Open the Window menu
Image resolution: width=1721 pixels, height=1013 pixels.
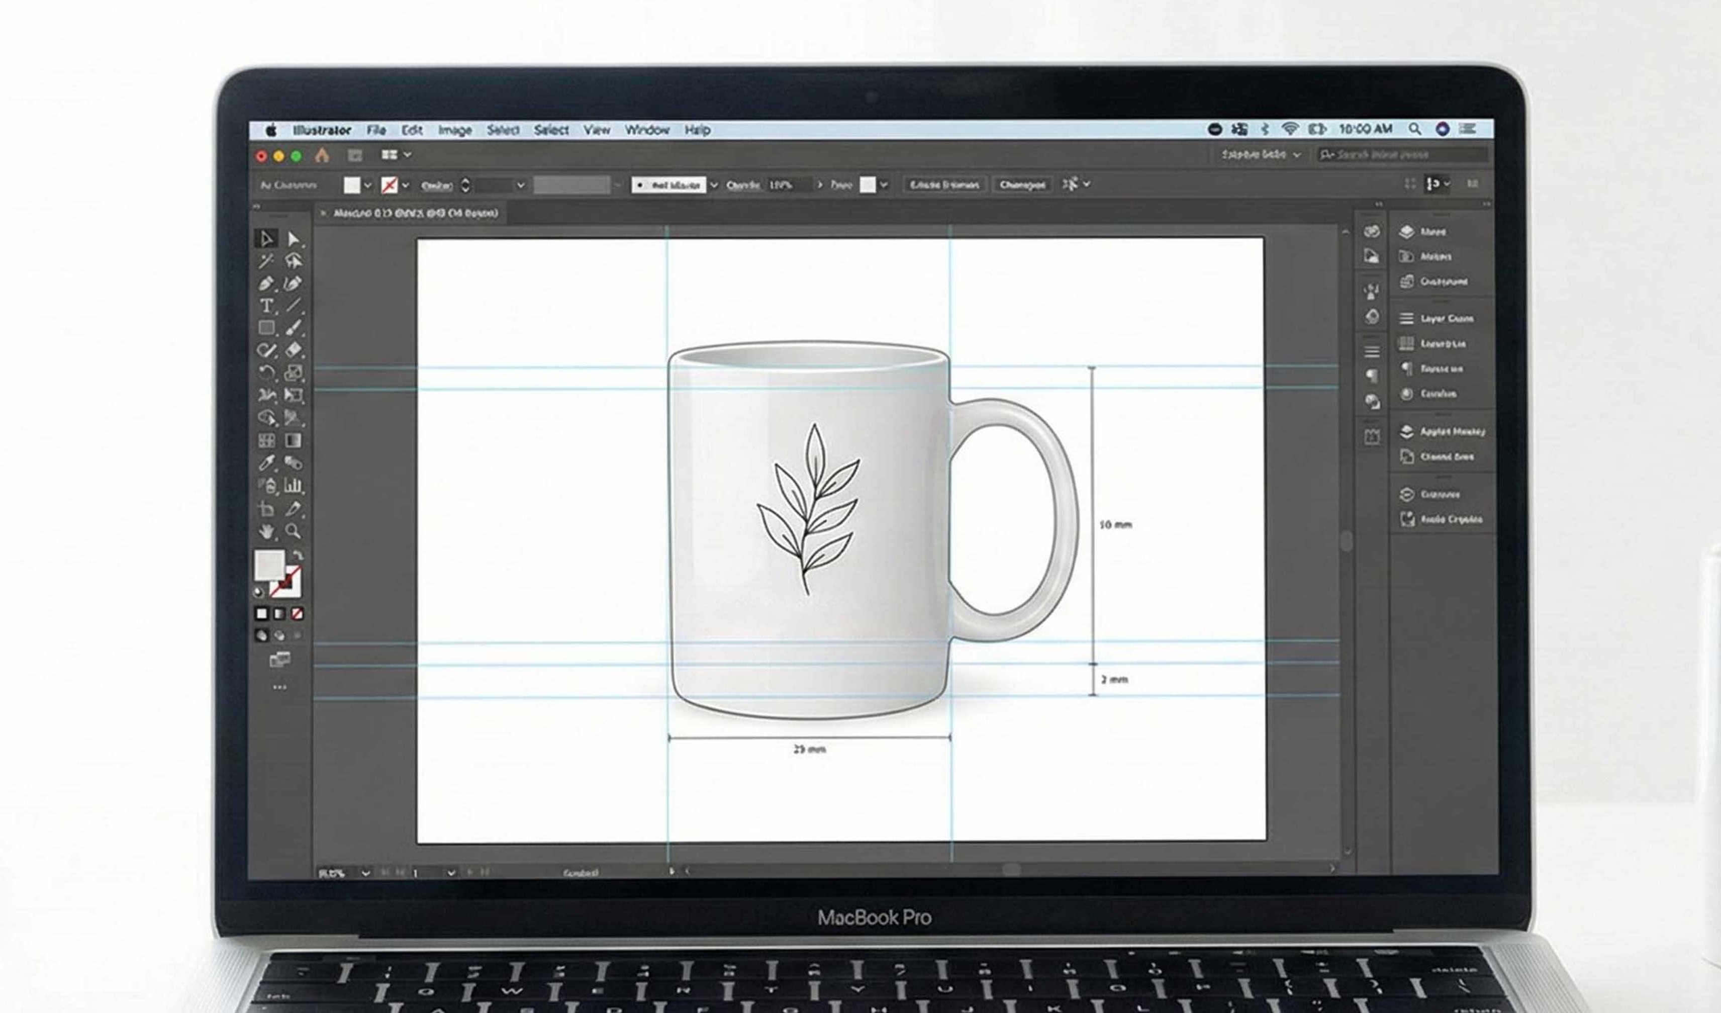(646, 130)
